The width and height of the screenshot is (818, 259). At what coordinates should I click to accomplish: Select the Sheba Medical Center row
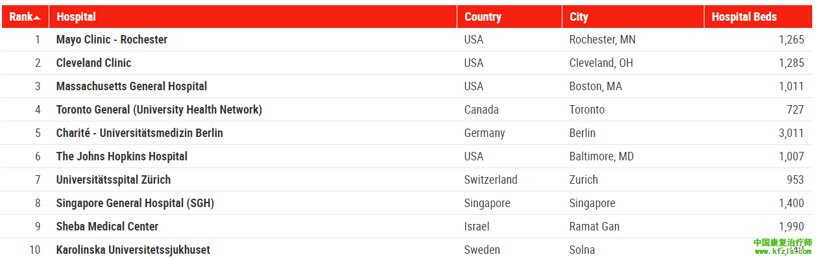pos(407,227)
